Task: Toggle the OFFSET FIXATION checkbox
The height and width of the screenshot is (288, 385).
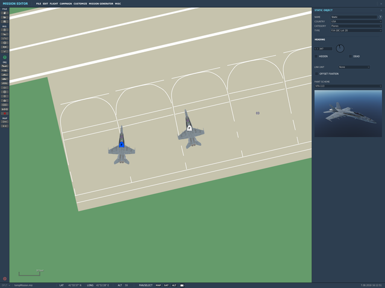Action: click(316, 74)
